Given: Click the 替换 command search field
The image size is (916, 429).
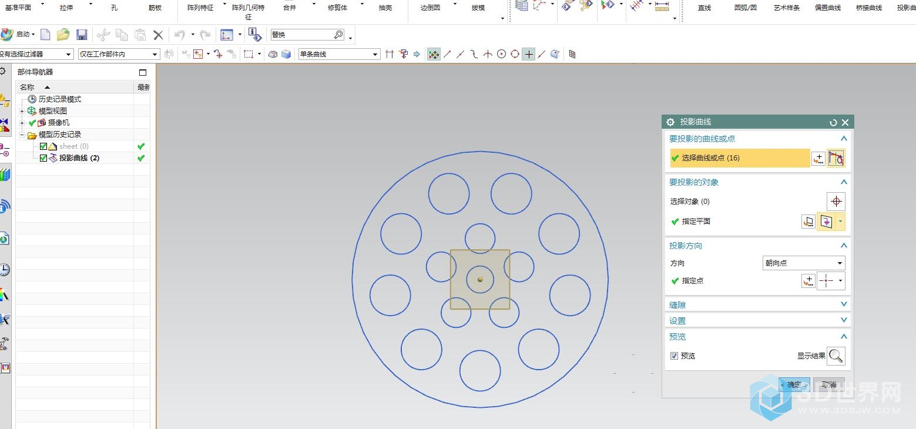Looking at the screenshot, I should point(307,35).
